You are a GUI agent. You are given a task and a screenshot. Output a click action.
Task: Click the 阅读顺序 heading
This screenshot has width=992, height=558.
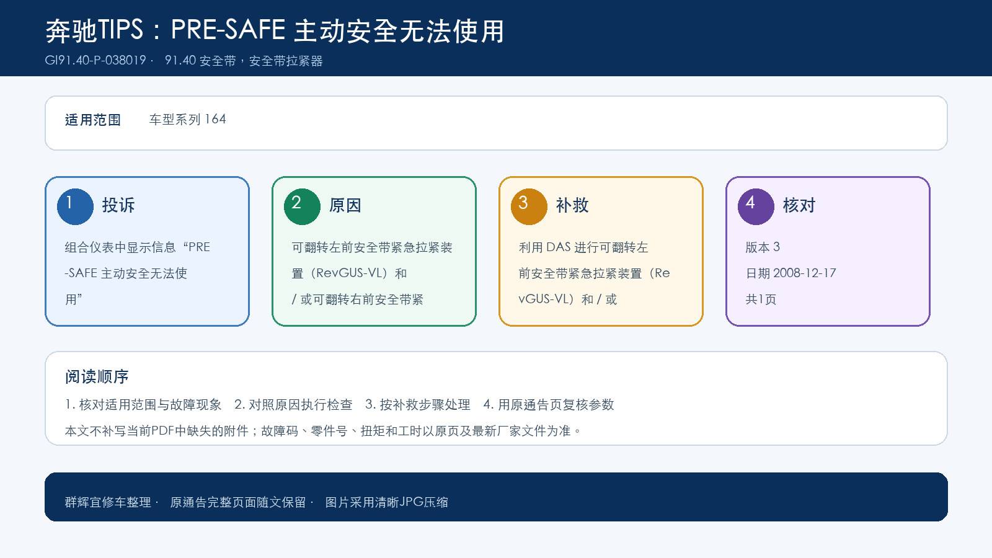(x=97, y=376)
